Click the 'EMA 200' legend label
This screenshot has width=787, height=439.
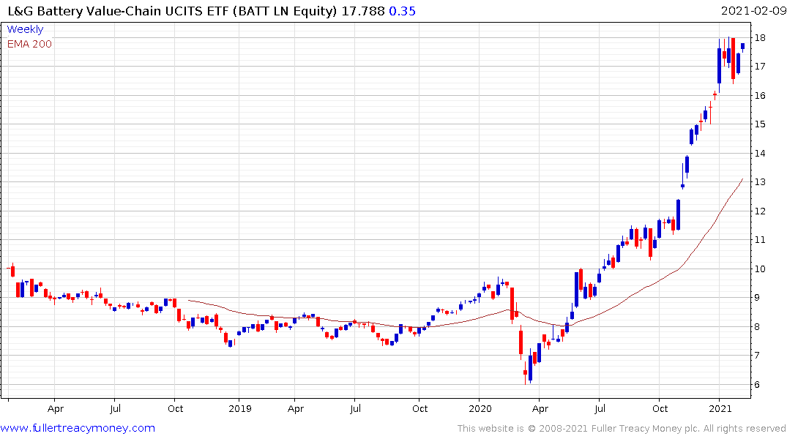pyautogui.click(x=29, y=44)
